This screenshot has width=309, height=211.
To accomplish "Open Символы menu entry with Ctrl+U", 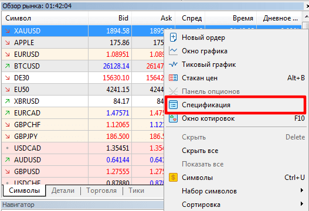I will 236,178.
